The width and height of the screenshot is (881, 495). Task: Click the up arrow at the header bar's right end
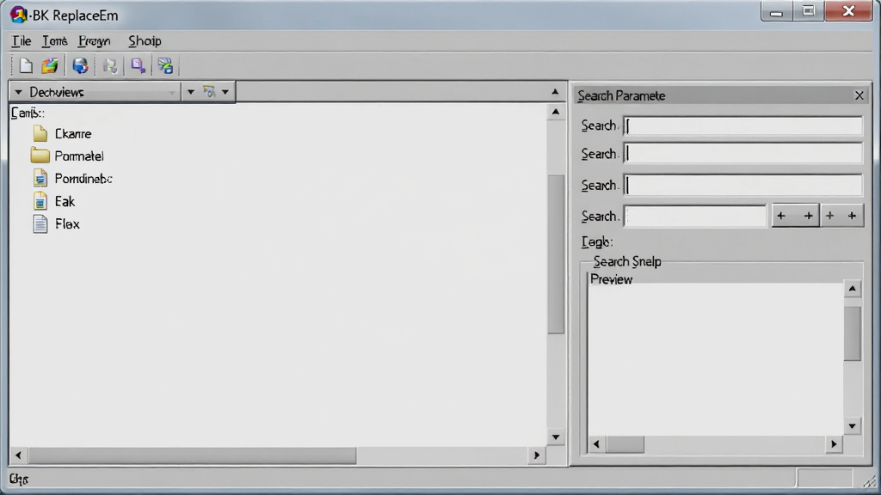pos(555,91)
